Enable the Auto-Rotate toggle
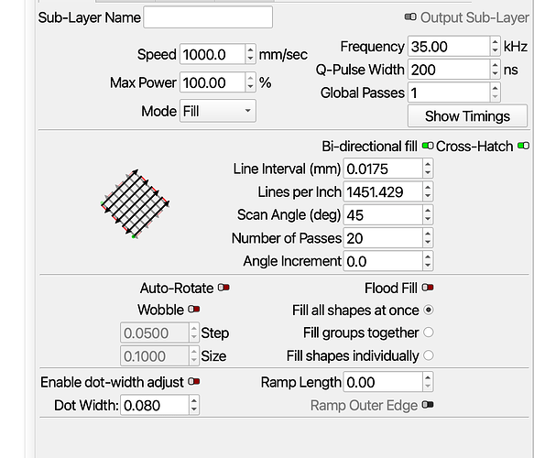Image resolution: width=534 pixels, height=458 pixels. point(223,288)
